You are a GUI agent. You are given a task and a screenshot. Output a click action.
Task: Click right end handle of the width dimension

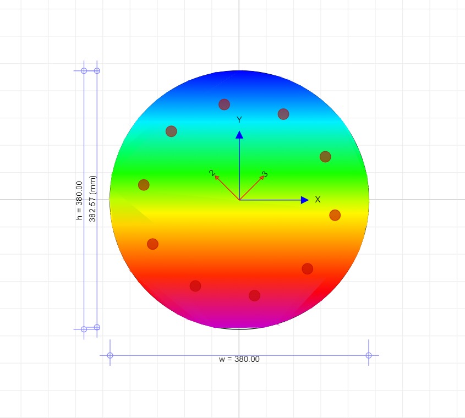point(369,355)
